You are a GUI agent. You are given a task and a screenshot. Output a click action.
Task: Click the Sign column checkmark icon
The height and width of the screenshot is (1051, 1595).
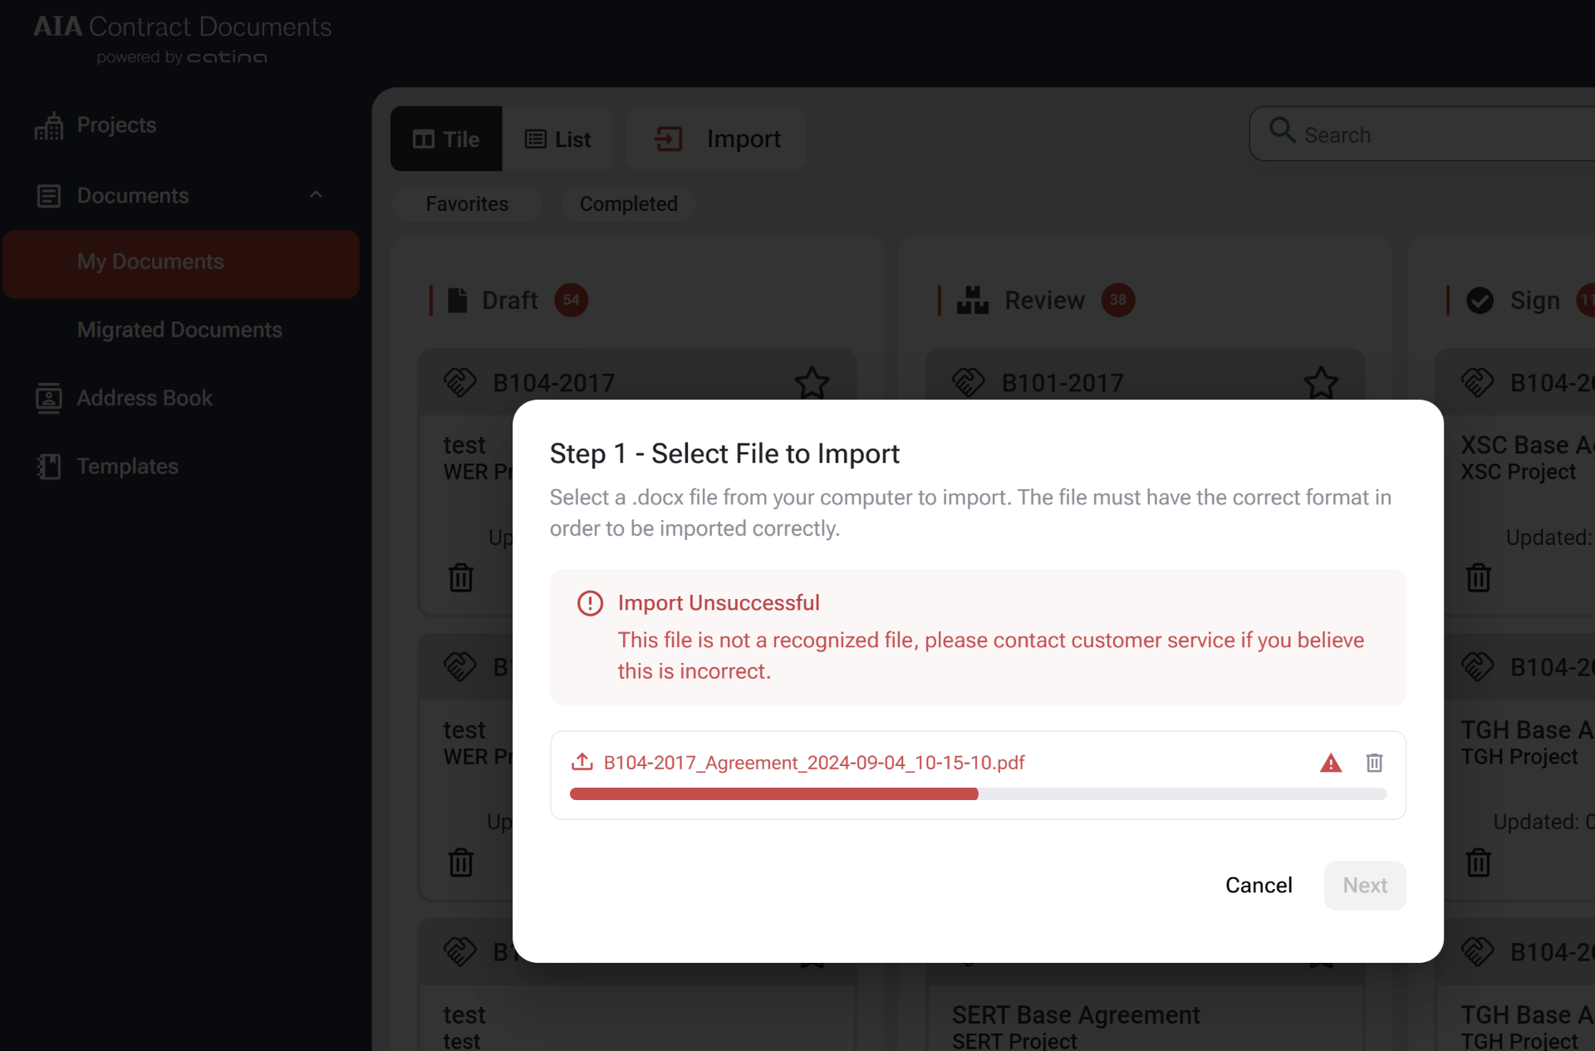(x=1480, y=300)
